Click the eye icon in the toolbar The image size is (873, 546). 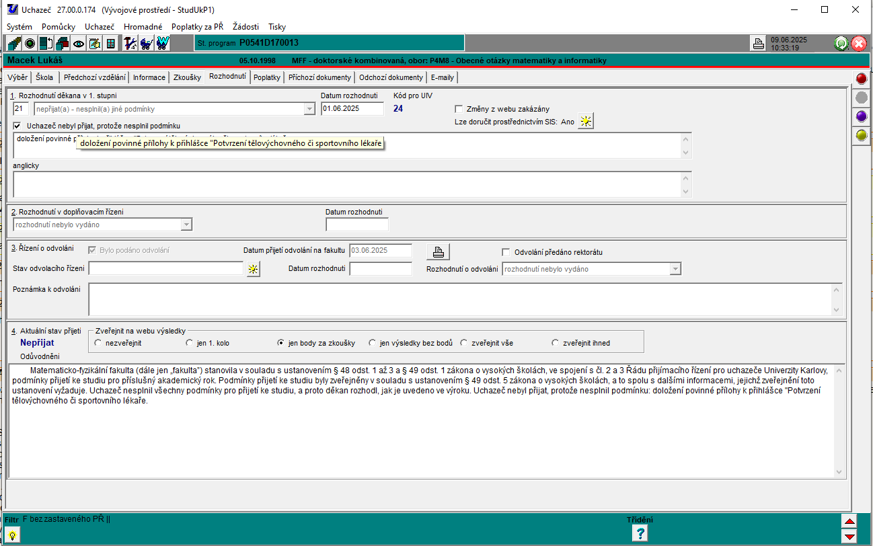click(79, 44)
